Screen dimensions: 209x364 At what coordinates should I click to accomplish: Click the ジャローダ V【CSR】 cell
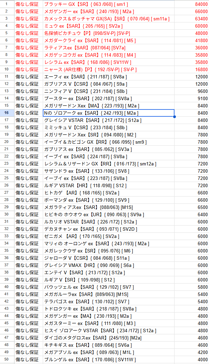point(108,258)
